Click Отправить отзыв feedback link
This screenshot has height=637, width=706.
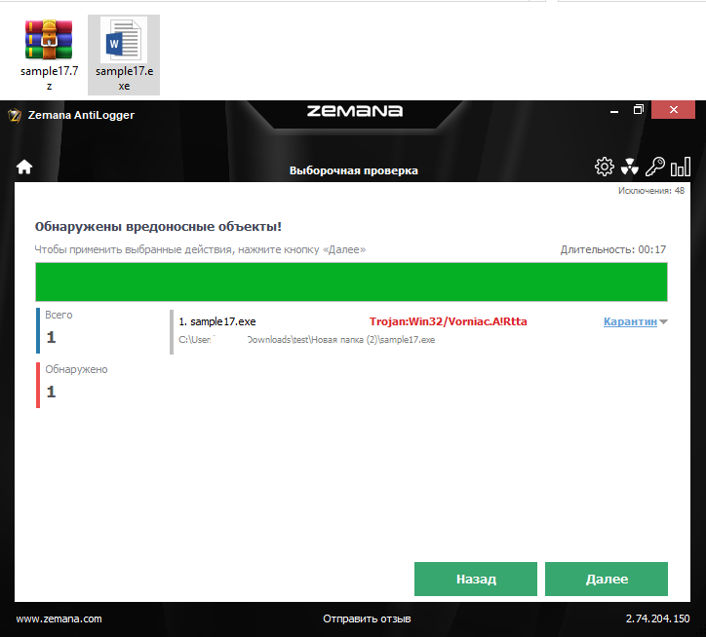click(367, 619)
